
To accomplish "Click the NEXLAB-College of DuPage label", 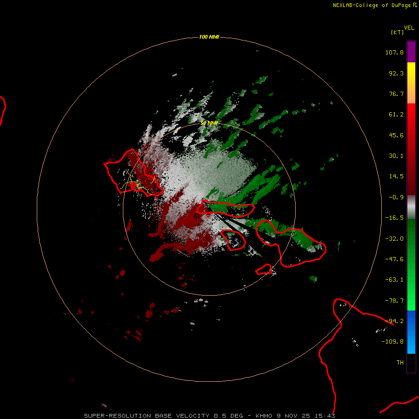I will tap(374, 5).
